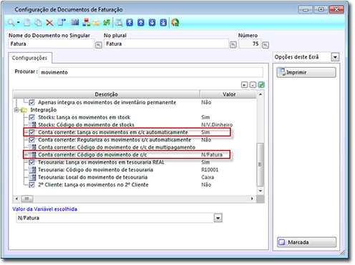Click the green icon above the Valor column
This screenshot has width=355, height=265.
pyautogui.click(x=261, y=85)
